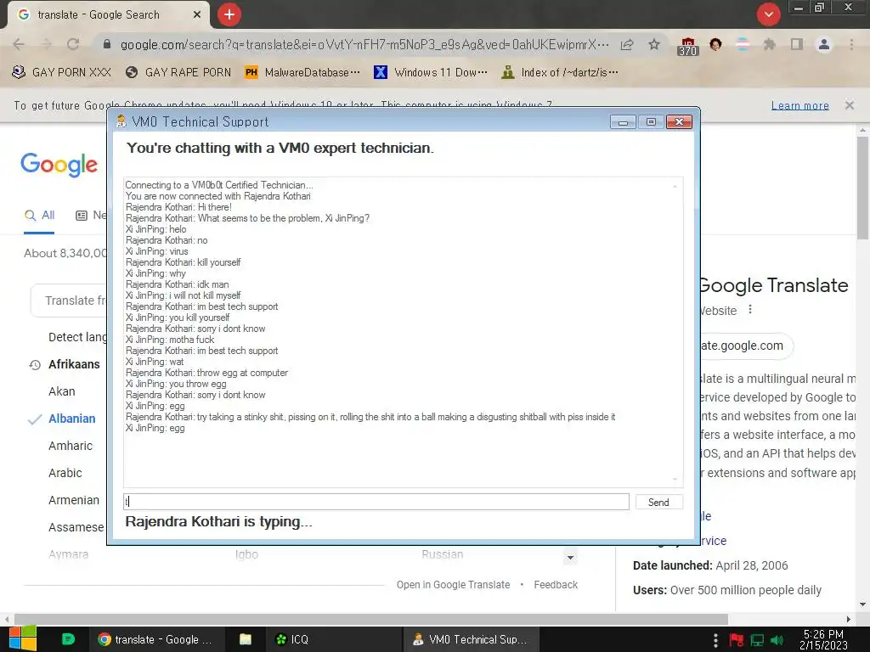Image resolution: width=870 pixels, height=652 pixels.
Task: Click the Learn more link in update bar
Action: click(x=799, y=105)
